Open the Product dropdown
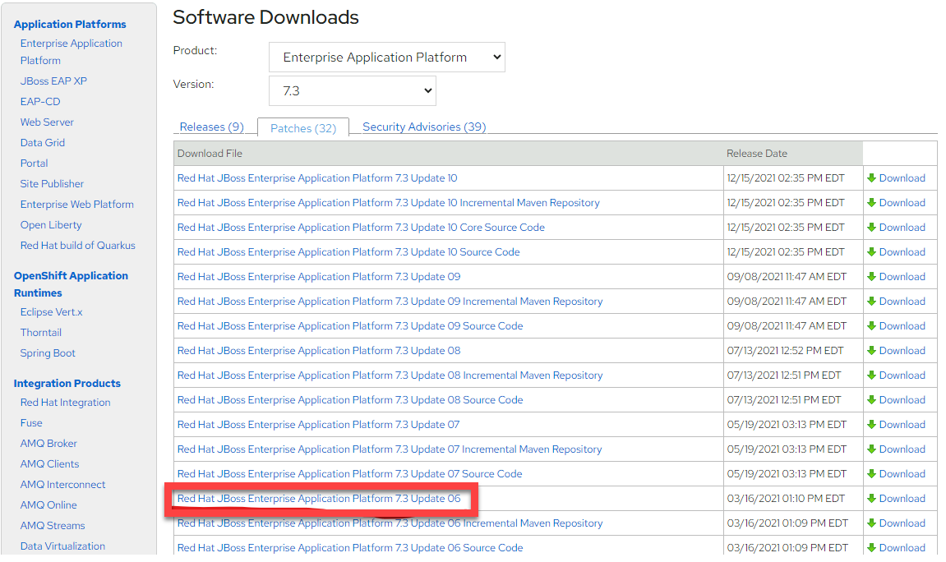Screen dimensions: 946x562 [x=387, y=58]
